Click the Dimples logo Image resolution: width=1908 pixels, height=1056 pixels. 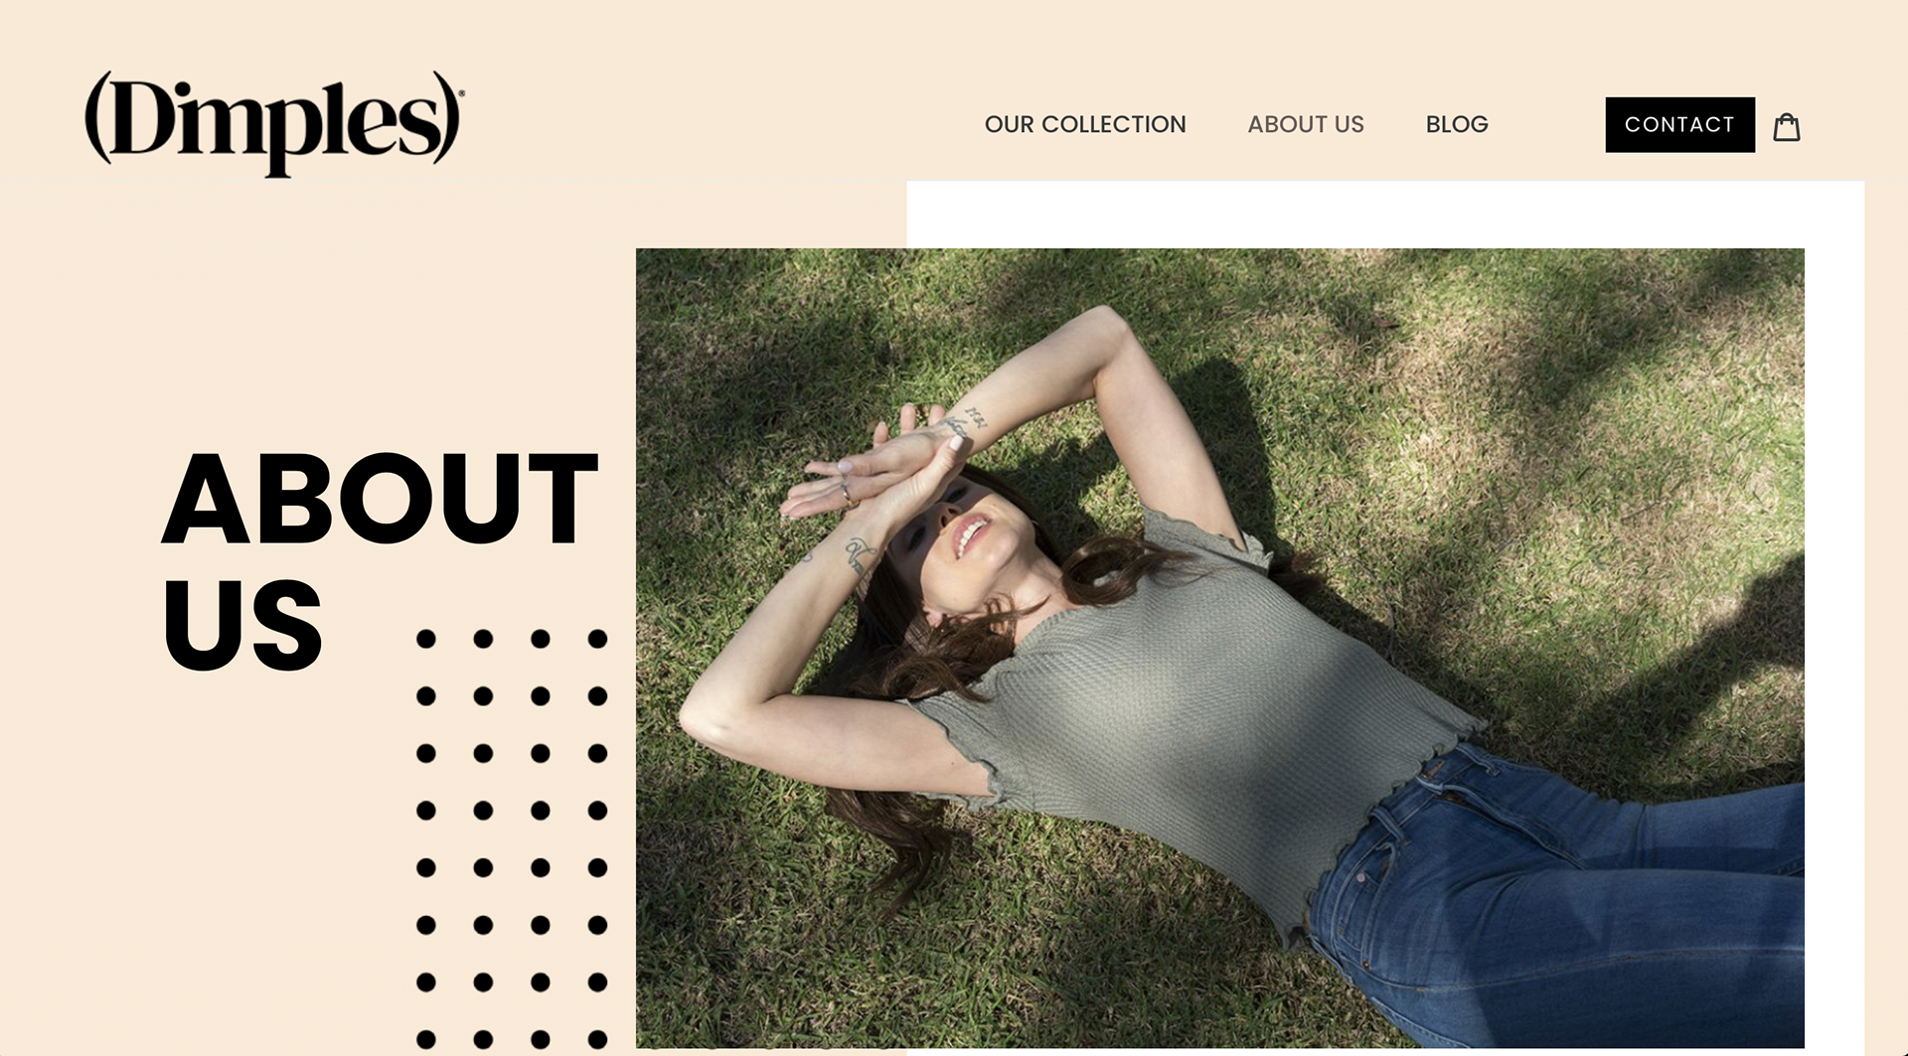(274, 123)
